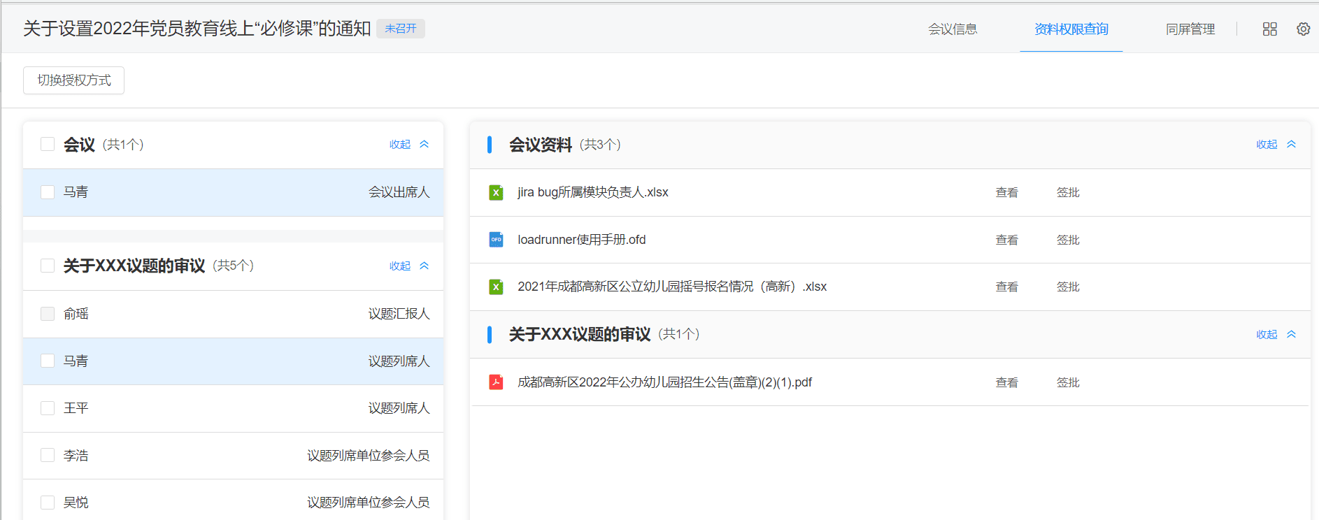This screenshot has height=520, width=1319.
Task: Click the 切换授权方式 button
Action: pos(73,80)
